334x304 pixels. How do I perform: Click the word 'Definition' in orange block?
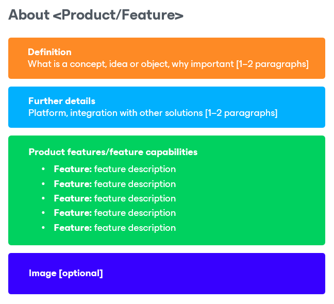point(49,52)
